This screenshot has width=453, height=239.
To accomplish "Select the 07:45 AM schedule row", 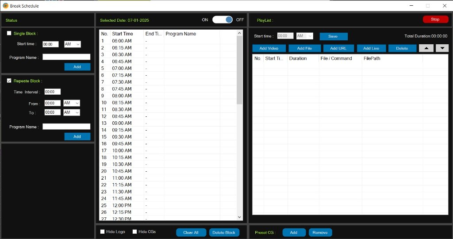I will point(168,89).
